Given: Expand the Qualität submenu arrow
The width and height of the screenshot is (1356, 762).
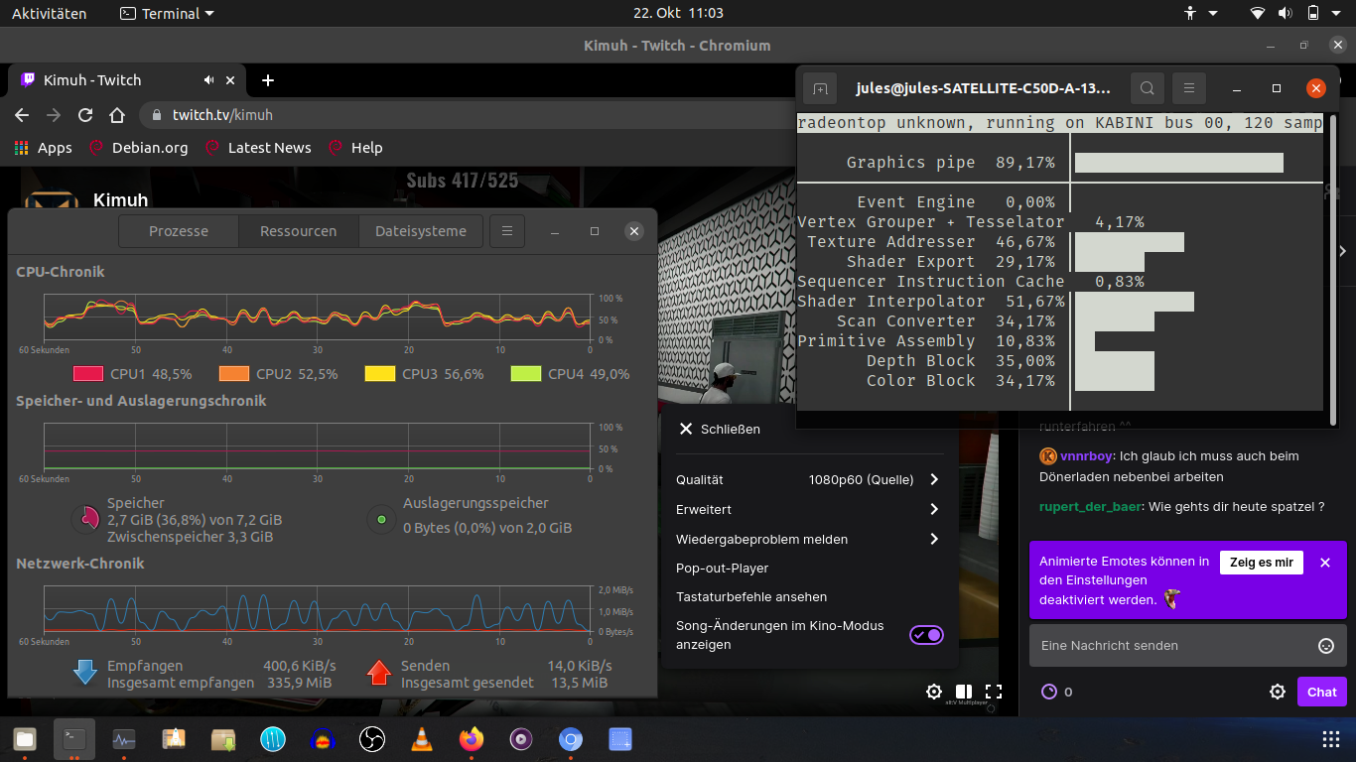Looking at the screenshot, I should tap(934, 479).
